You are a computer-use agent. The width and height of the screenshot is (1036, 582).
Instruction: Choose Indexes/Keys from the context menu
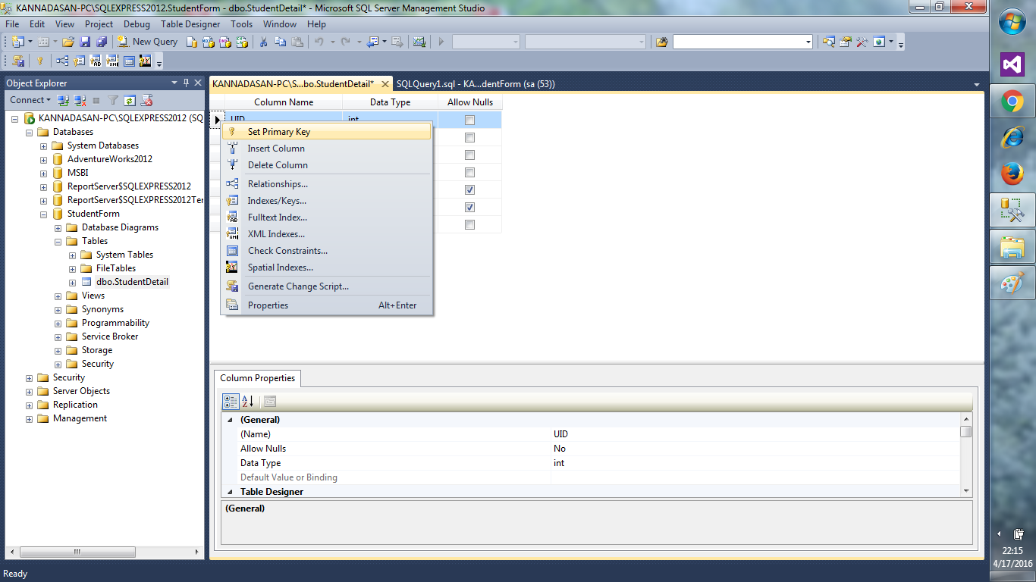[x=276, y=200]
